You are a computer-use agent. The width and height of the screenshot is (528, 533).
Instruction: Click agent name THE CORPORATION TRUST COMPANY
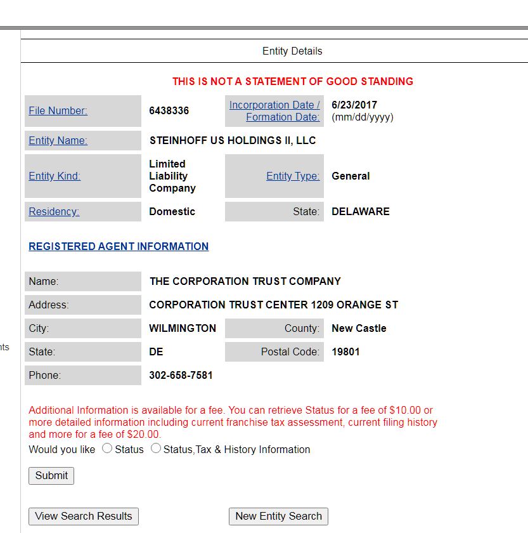tap(245, 281)
